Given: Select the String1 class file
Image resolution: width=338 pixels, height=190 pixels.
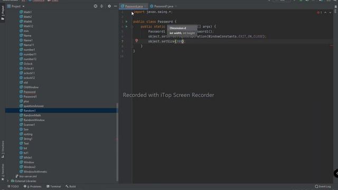Looking at the screenshot, I should (x=26, y=139).
